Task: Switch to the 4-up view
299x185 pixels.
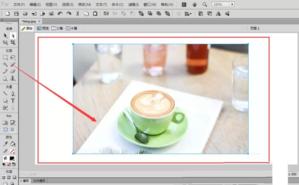Action: click(x=71, y=28)
